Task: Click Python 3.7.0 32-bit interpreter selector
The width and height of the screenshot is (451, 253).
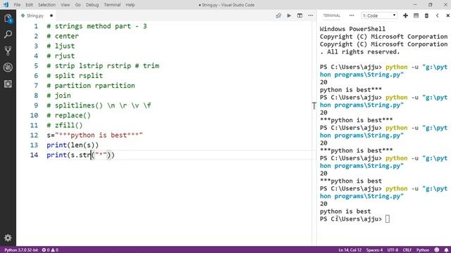Action: (21, 250)
